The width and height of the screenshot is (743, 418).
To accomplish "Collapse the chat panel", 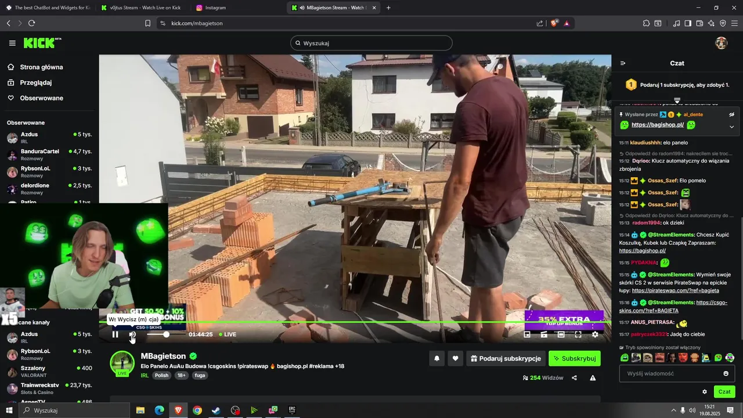I will (x=623, y=63).
